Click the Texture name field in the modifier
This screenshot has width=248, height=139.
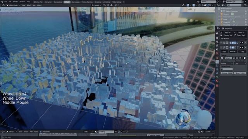click(228, 58)
